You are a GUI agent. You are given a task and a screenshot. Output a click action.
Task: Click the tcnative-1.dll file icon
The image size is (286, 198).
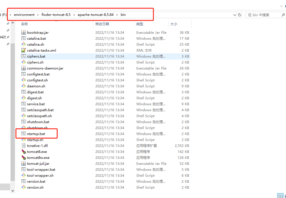pyautogui.click(x=24, y=146)
